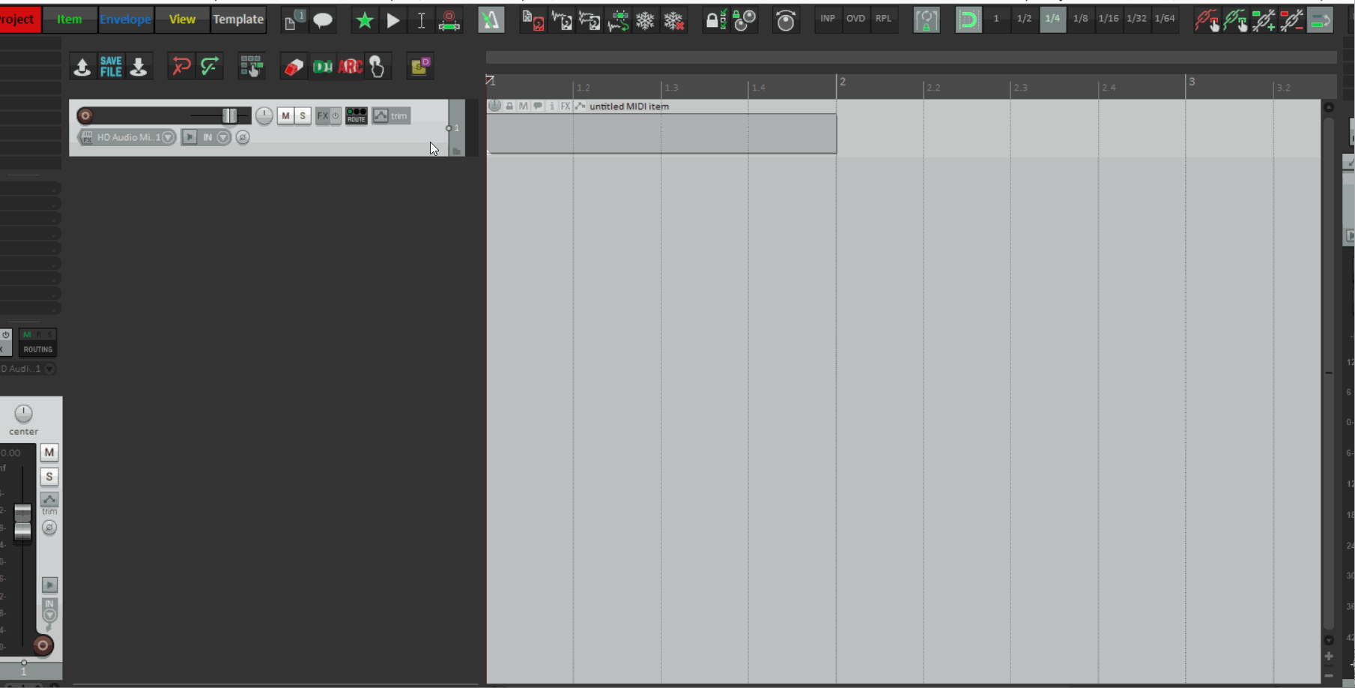Screen dimensions: 1355x688
Task: Toggle the highlighted green bars arrow icon
Action: click(1321, 20)
